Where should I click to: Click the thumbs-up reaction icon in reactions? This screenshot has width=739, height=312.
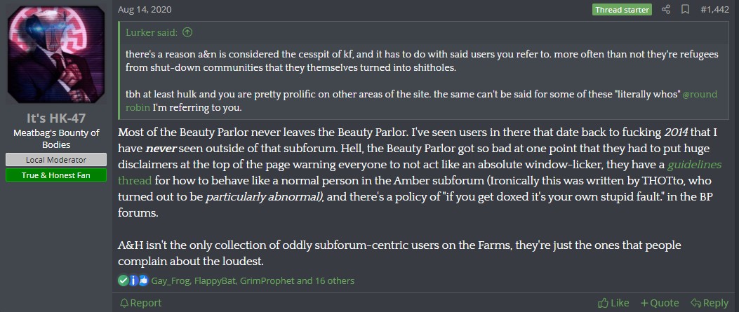[143, 281]
